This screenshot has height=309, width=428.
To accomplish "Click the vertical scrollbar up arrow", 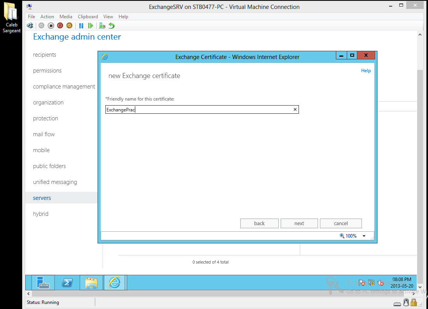I will (420, 35).
